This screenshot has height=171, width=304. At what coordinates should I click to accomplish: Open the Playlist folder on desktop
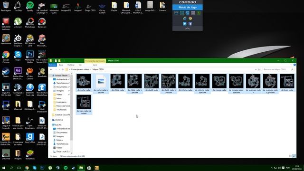(114, 6)
